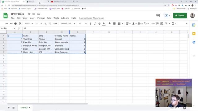Increase decimal places icon
The width and height of the screenshot is (198, 111).
tap(50, 23)
